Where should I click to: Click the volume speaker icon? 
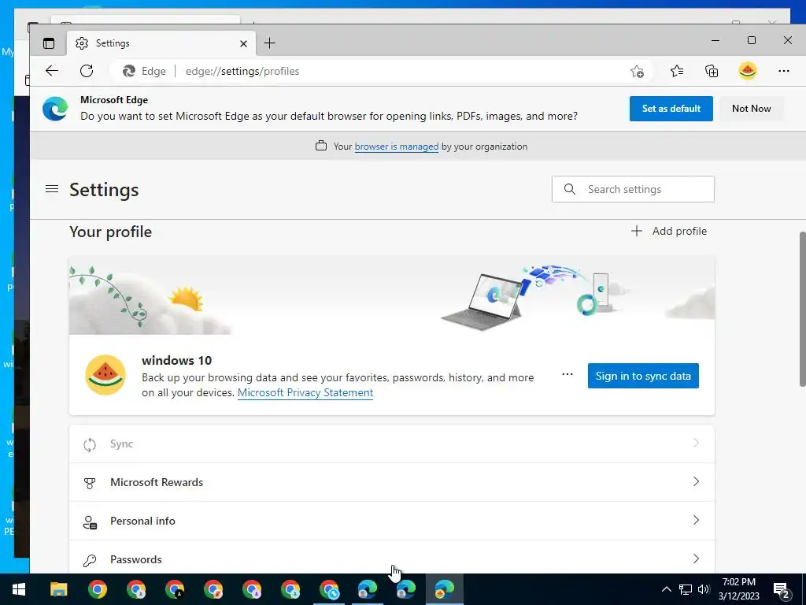click(x=704, y=589)
